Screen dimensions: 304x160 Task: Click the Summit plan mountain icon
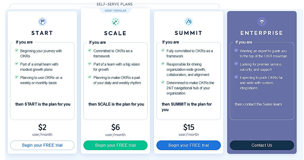click(188, 22)
